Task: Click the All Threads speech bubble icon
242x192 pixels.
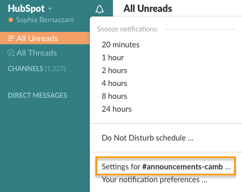Action: coord(11,53)
